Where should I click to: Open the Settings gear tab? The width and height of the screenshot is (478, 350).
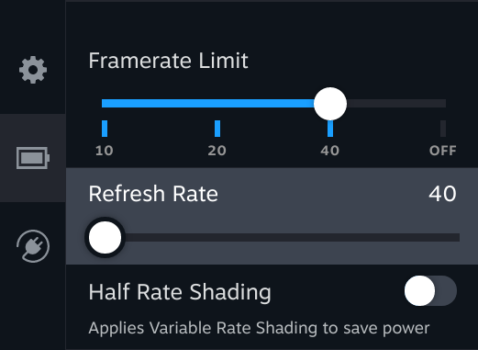33,70
